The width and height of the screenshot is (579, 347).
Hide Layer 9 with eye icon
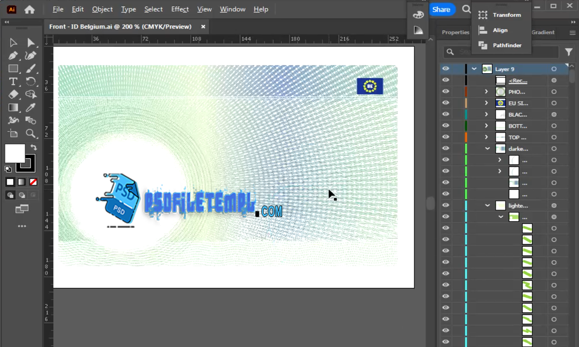[446, 69]
